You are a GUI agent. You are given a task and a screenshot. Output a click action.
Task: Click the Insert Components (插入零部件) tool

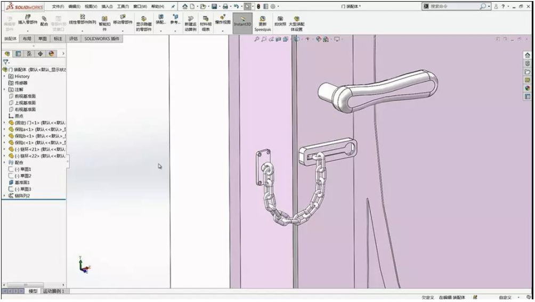28,20
